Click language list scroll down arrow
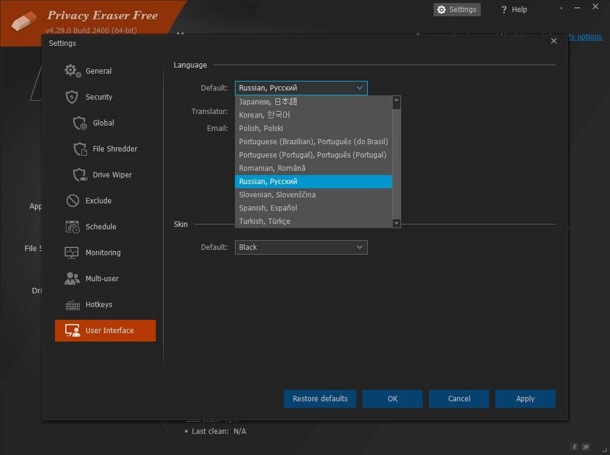Screen dimensions: 610x455 (x=396, y=223)
